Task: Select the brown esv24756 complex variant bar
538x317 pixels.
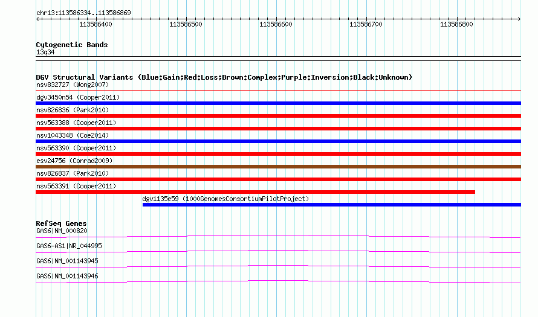Action: pos(278,167)
